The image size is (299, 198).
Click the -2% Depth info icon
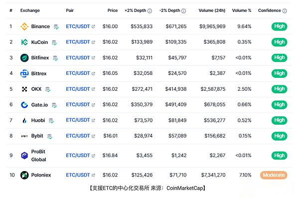183,11
